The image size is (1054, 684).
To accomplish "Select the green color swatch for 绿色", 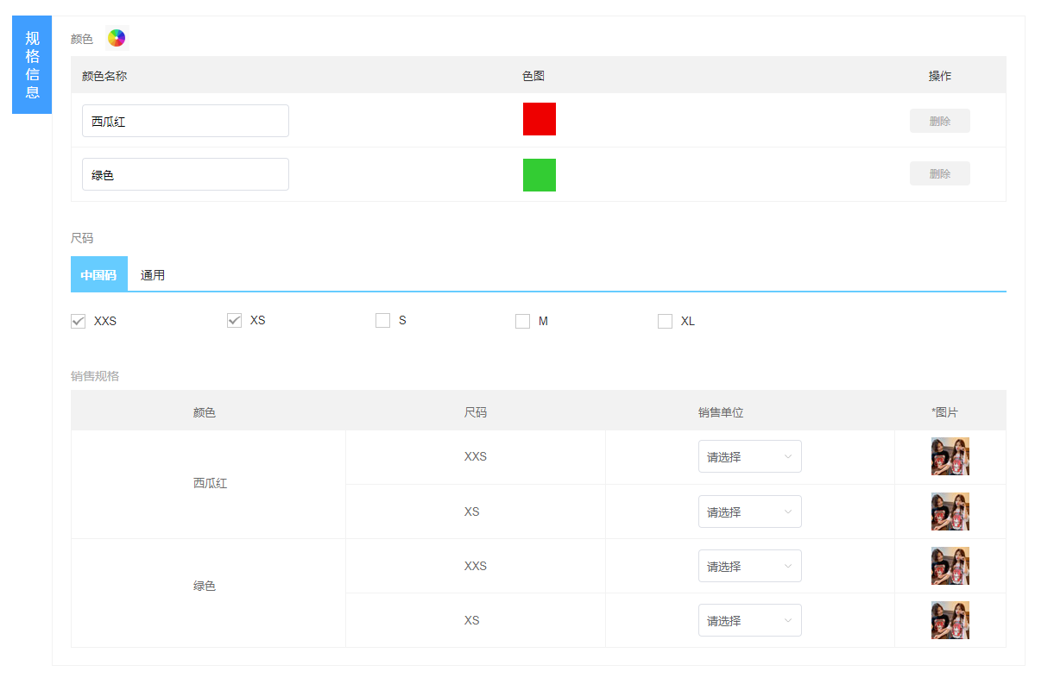I will coord(540,175).
